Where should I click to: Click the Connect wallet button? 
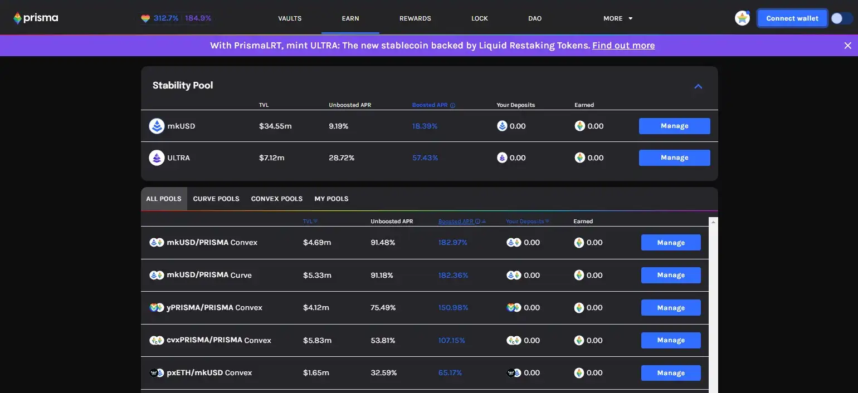click(x=792, y=18)
